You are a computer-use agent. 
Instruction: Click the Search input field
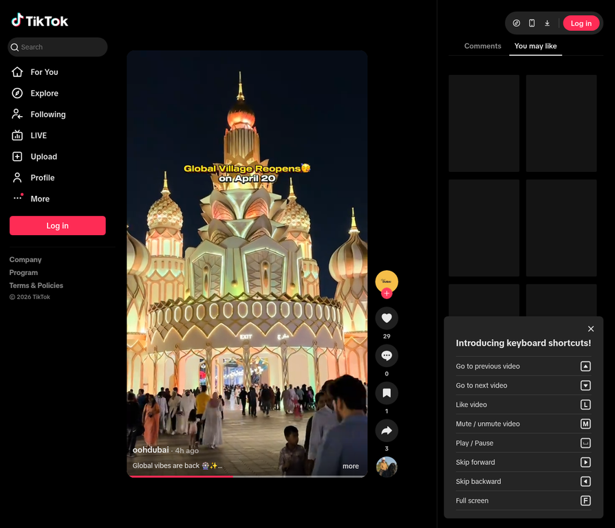[57, 47]
